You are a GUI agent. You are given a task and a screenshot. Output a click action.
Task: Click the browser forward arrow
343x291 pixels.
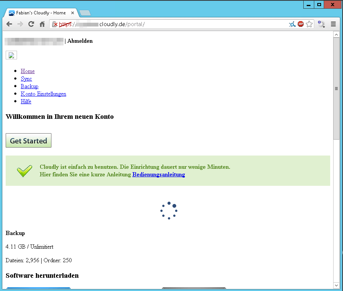tap(20, 24)
